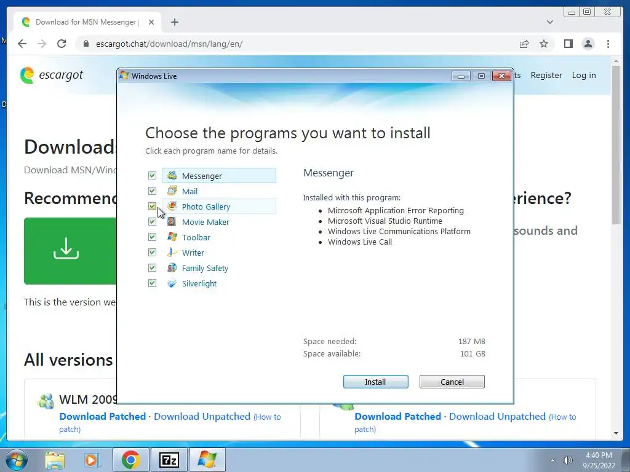This screenshot has height=472, width=630.
Task: Click the right card's Download Unpatched link
Action: pos(497,416)
